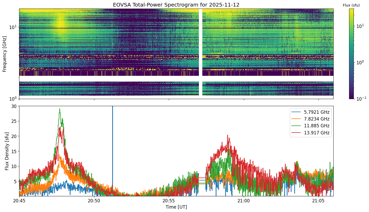Click the green line sample in legend

click(296, 126)
